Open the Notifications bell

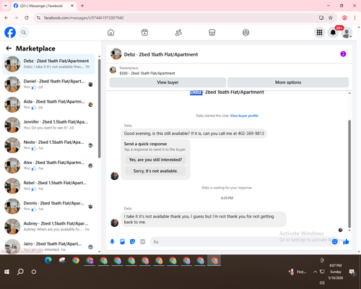333,33
